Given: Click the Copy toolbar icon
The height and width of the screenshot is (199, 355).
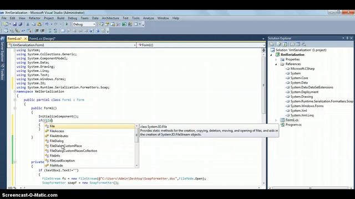Looking at the screenshot, I should pos(33,24).
